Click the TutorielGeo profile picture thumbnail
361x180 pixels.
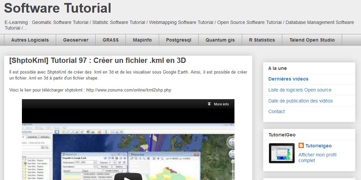coord(282,153)
